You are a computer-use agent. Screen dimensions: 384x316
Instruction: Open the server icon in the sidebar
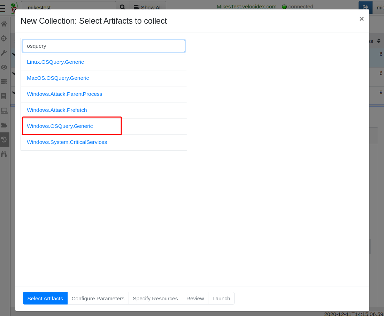coord(4,82)
